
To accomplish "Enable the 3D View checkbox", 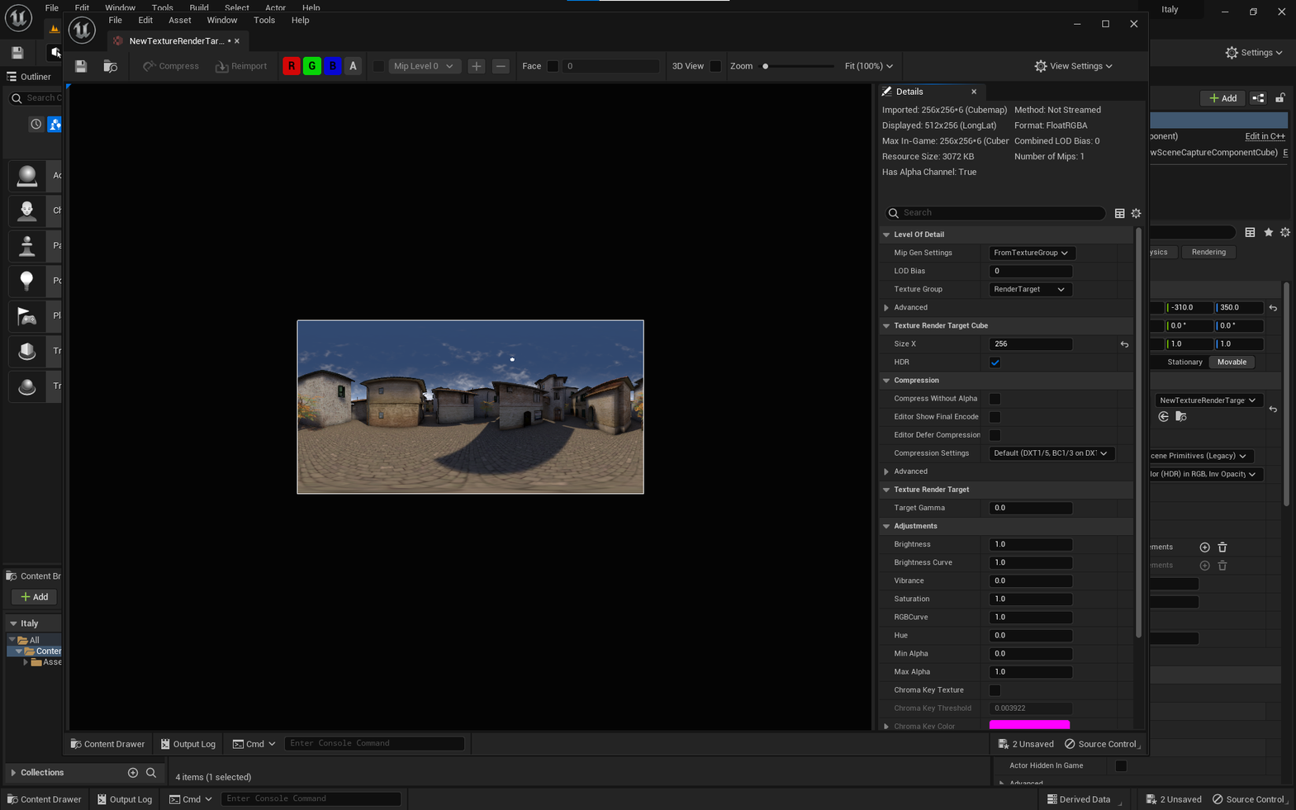I will click(715, 66).
